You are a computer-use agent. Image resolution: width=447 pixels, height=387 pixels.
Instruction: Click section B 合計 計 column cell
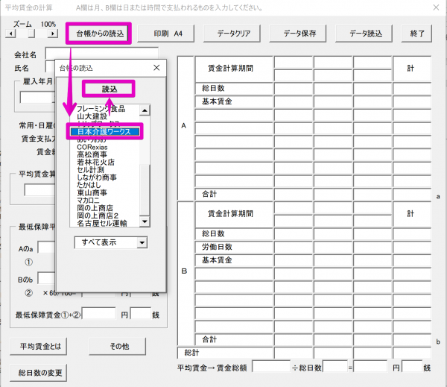[x=412, y=339]
